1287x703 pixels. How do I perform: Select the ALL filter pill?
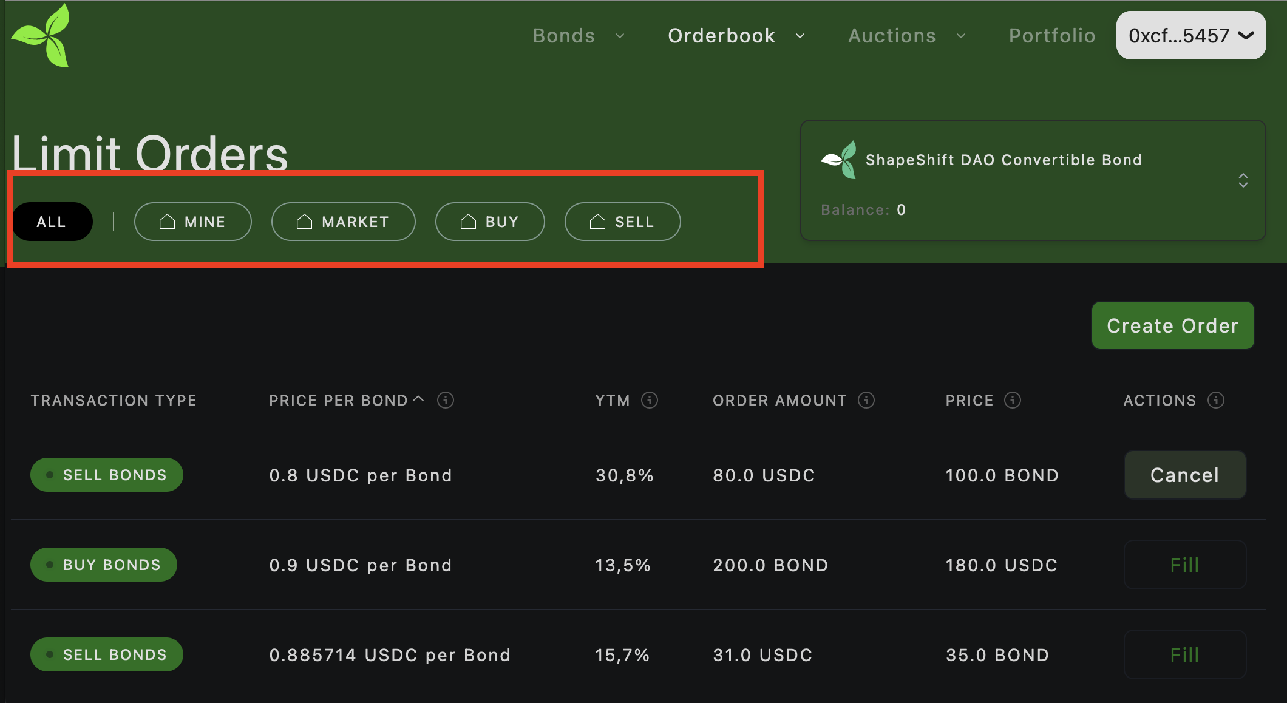tap(52, 222)
